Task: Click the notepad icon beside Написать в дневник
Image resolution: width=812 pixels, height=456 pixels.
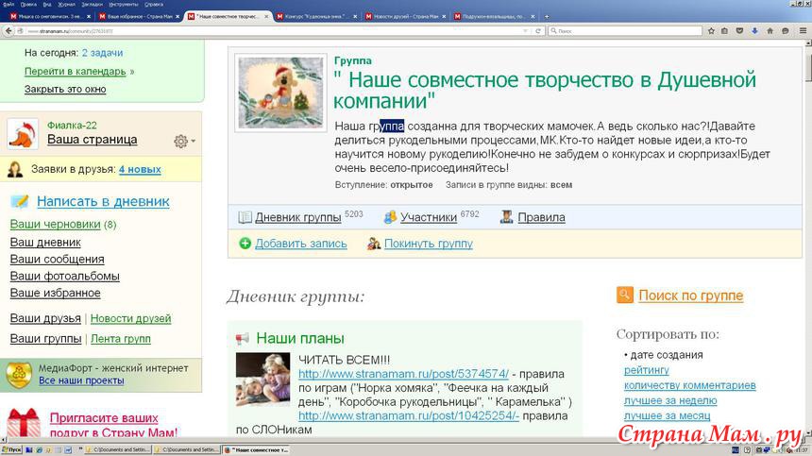Action: (19, 201)
